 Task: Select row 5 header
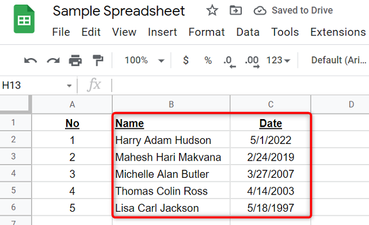click(16, 190)
